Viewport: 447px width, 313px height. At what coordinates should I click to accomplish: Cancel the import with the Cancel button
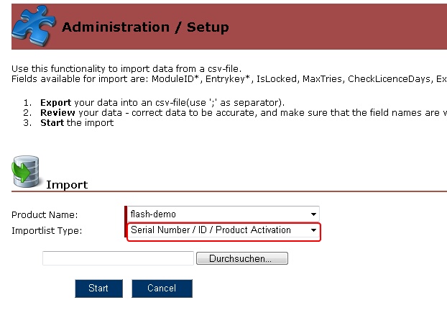coord(162,289)
